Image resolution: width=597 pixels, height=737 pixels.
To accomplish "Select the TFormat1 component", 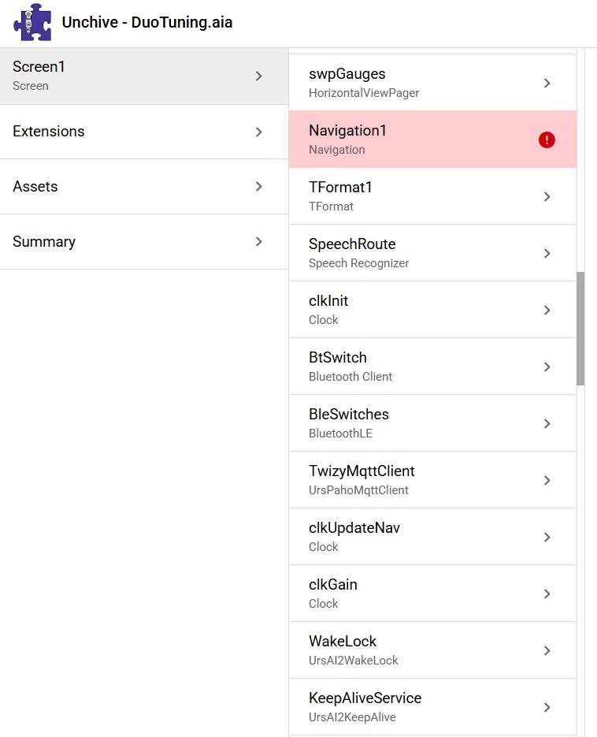I will tap(340, 196).
